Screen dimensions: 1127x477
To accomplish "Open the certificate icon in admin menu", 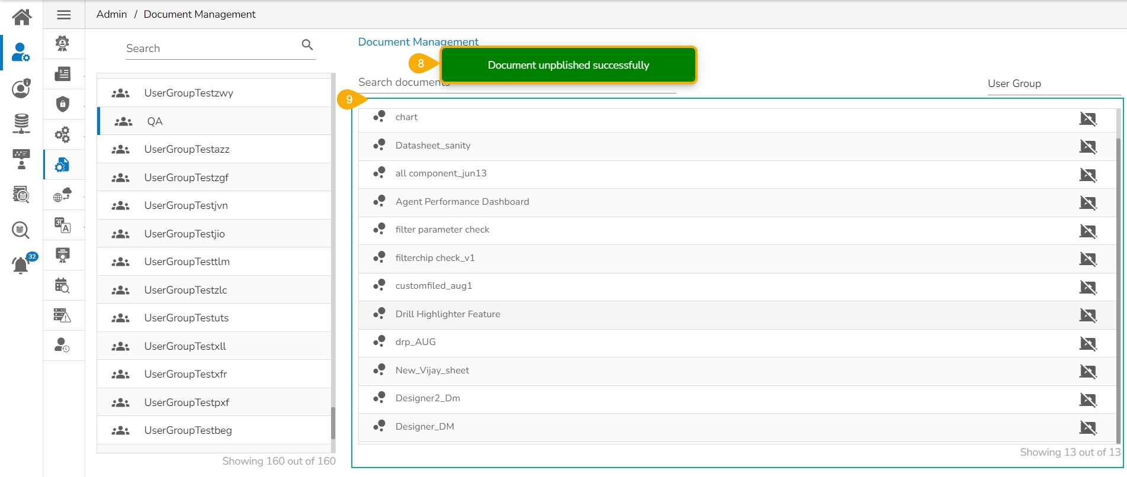I will click(x=62, y=255).
